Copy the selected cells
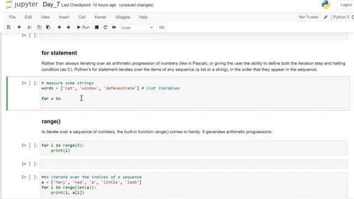The height and width of the screenshot is (199, 354). pos(39,27)
